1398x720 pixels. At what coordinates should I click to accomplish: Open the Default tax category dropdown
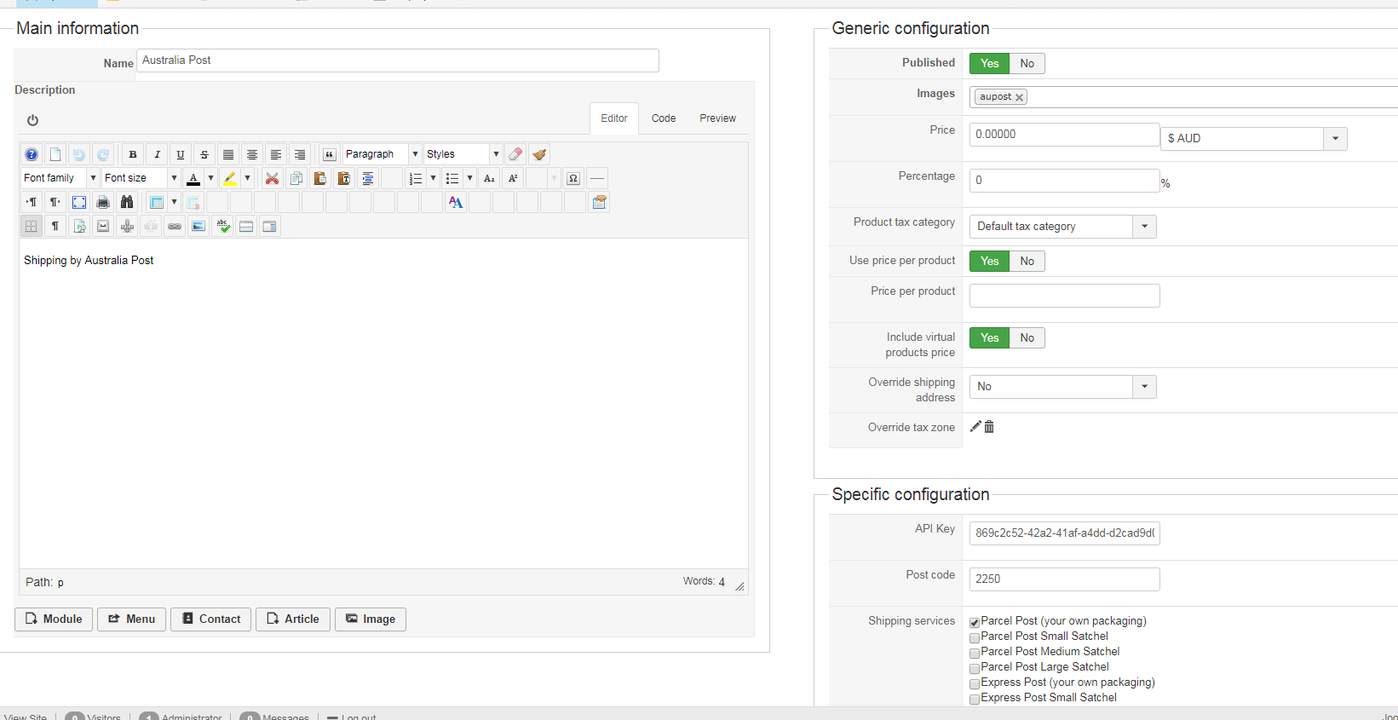(1144, 227)
